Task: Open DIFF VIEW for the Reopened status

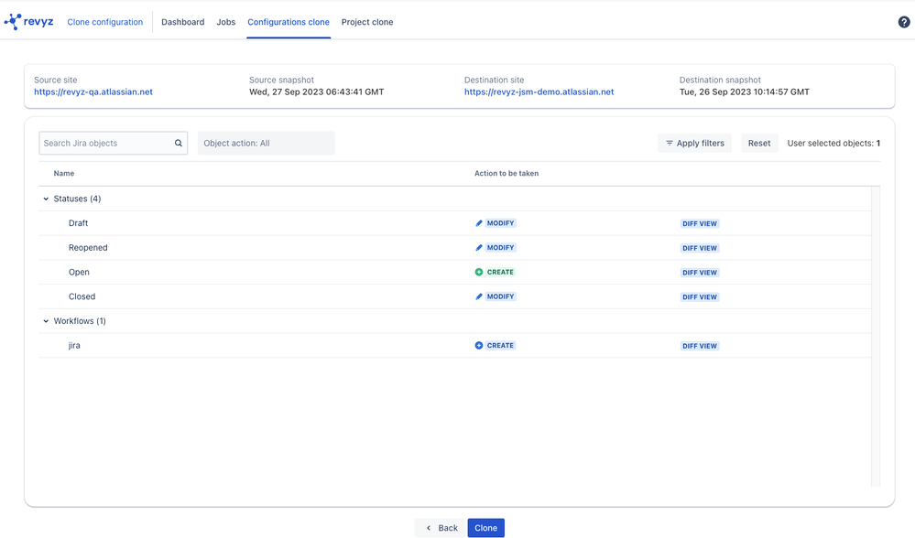Action: [x=700, y=248]
